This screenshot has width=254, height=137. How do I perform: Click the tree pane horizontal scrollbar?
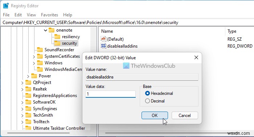(x=38, y=133)
